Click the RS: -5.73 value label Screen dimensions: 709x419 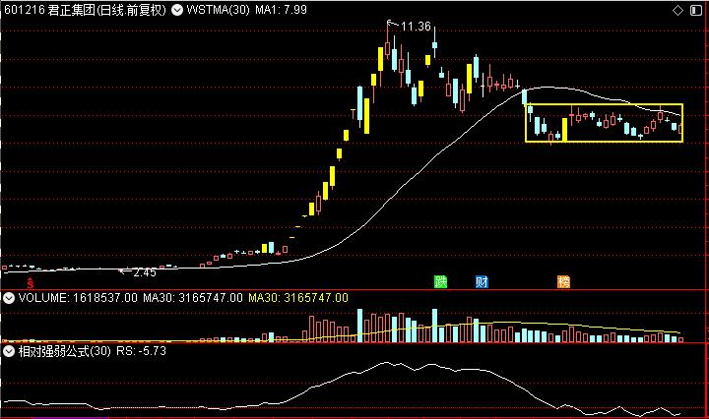[141, 351]
